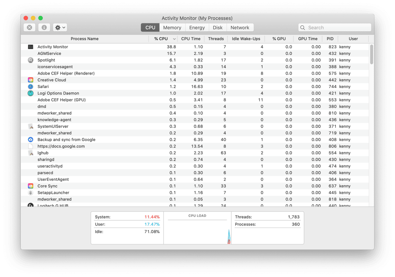The width and height of the screenshot is (395, 277).
Task: Click the search magnifier icon
Action: pyautogui.click(x=303, y=28)
